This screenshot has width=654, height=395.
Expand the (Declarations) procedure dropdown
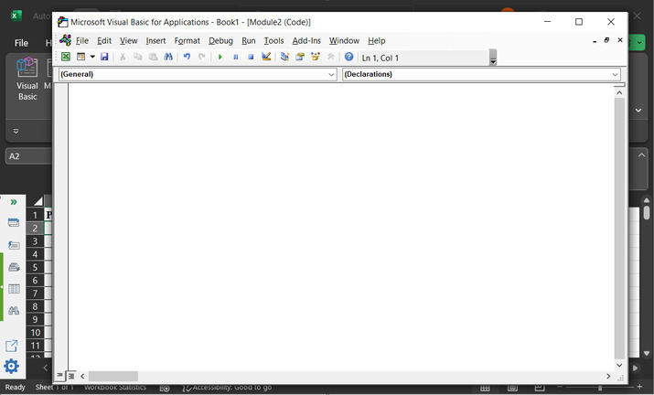(x=615, y=74)
